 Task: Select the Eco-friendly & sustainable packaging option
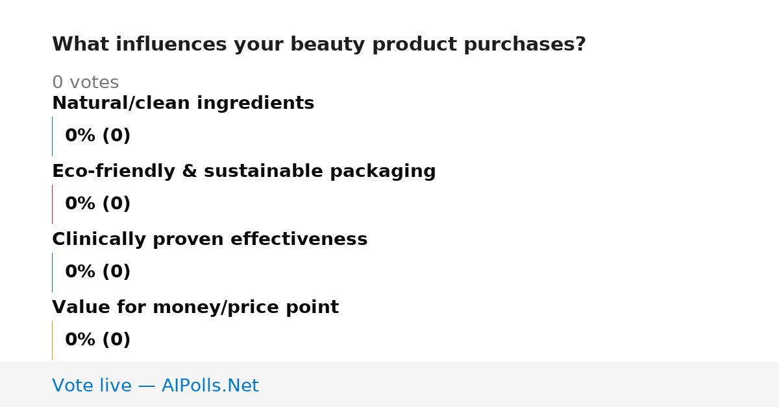244,171
